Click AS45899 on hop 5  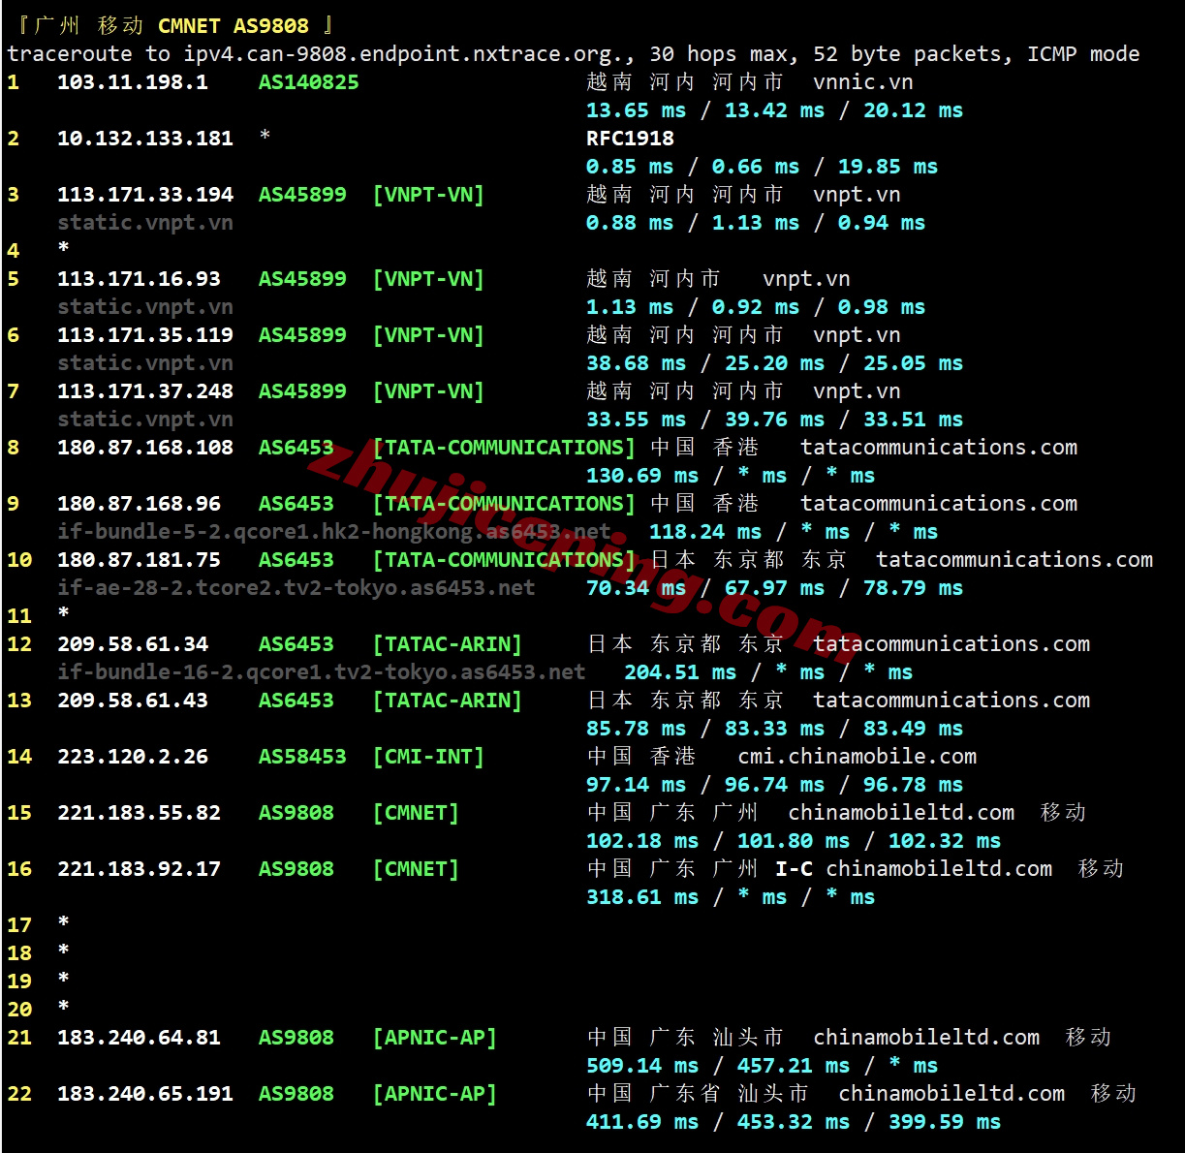tap(302, 279)
